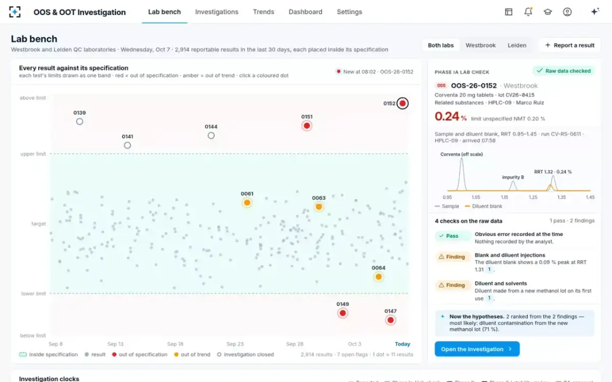Click the Raw data checked badge
This screenshot has width=612, height=382.
click(564, 71)
